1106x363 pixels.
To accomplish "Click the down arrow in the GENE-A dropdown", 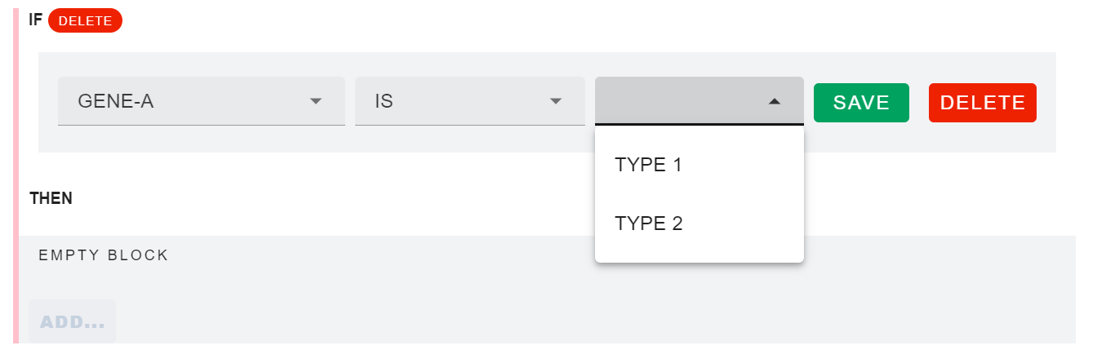I will point(316,102).
